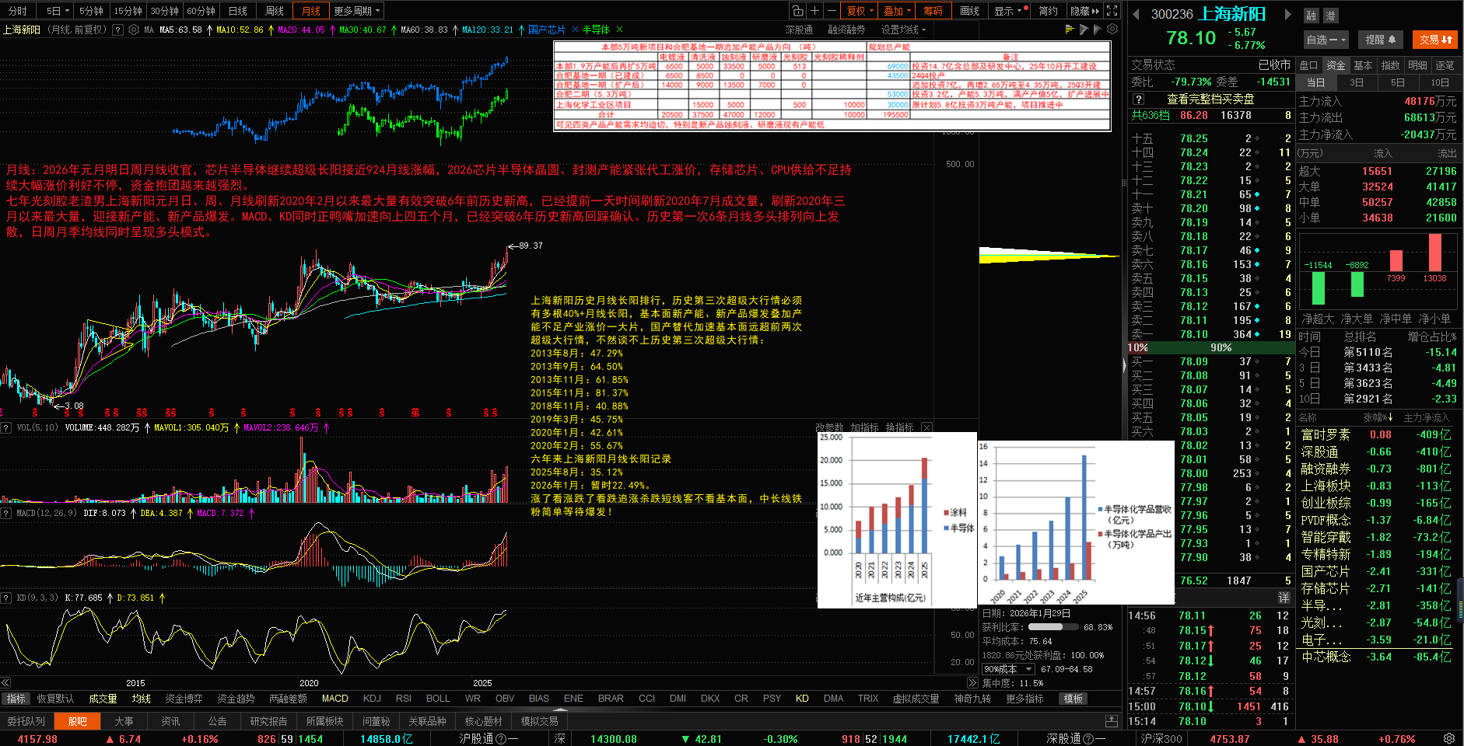Toggle 筹码 chip distribution panel

click(933, 11)
